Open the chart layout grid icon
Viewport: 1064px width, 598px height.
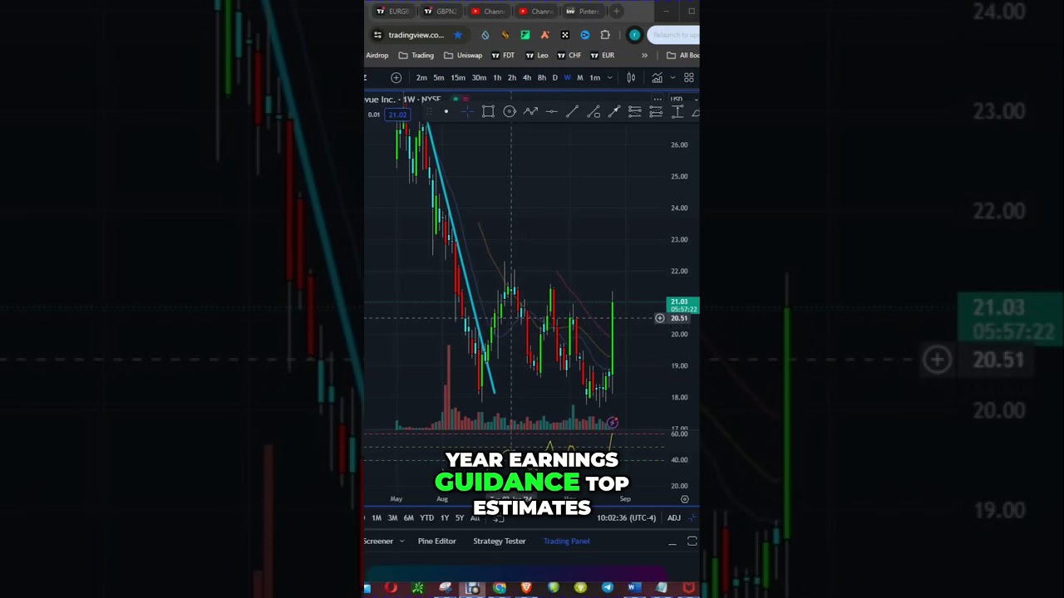(x=689, y=78)
